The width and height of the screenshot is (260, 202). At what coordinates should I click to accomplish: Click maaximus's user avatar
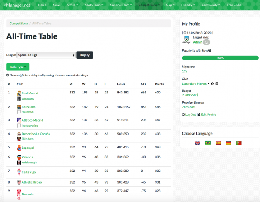[19, 112]
